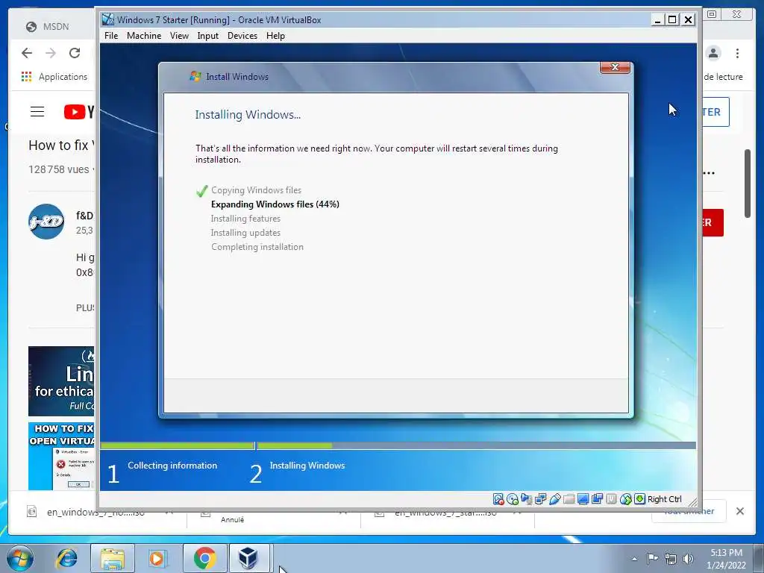The width and height of the screenshot is (764, 573).
Task: Open the Linux for ethical hacking video thumbnail
Action: point(61,381)
